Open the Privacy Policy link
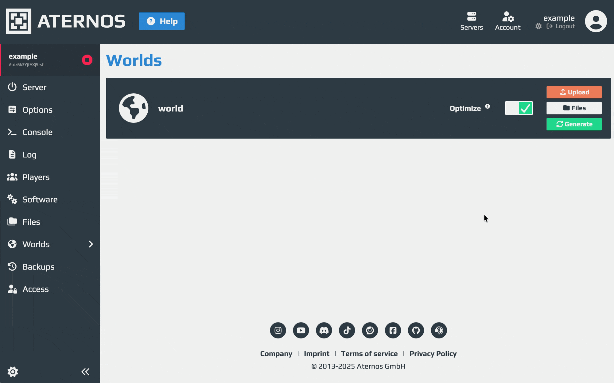Screen dimensions: 614x383 click(x=433, y=354)
